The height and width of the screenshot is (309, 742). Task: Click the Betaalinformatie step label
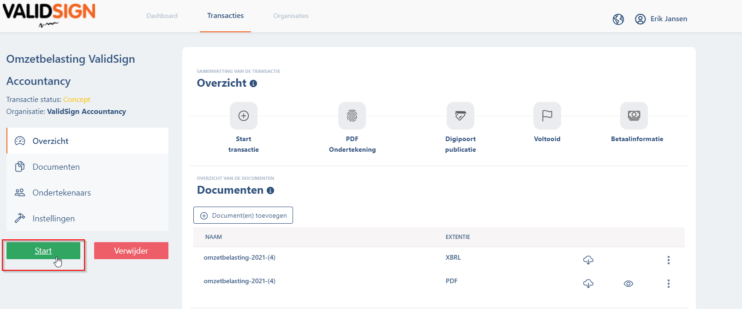[637, 139]
